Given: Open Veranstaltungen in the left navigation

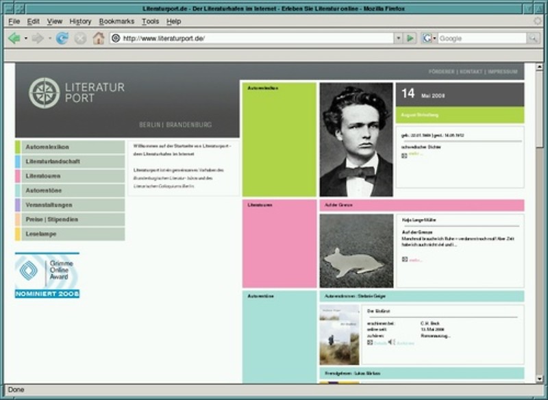Looking at the screenshot, I should click(x=70, y=205).
